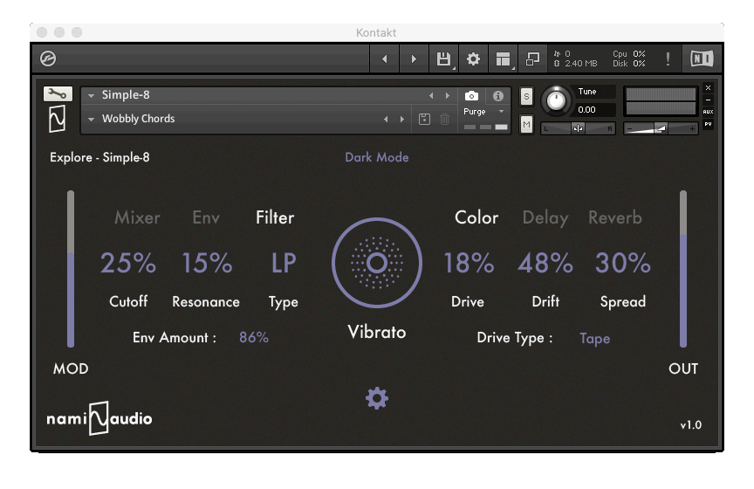754x489 pixels.
Task: Toggle PV button in instrument header
Action: [x=708, y=124]
